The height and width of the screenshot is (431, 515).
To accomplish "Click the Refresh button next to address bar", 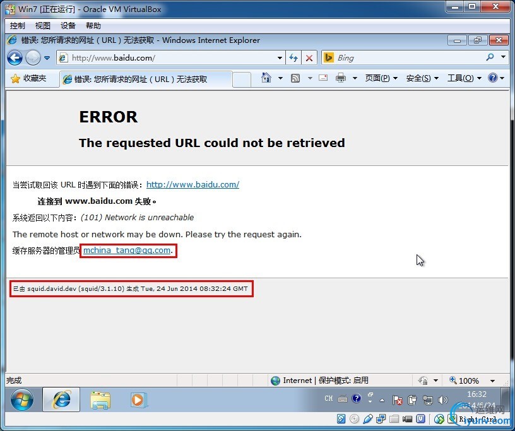I will 293,58.
